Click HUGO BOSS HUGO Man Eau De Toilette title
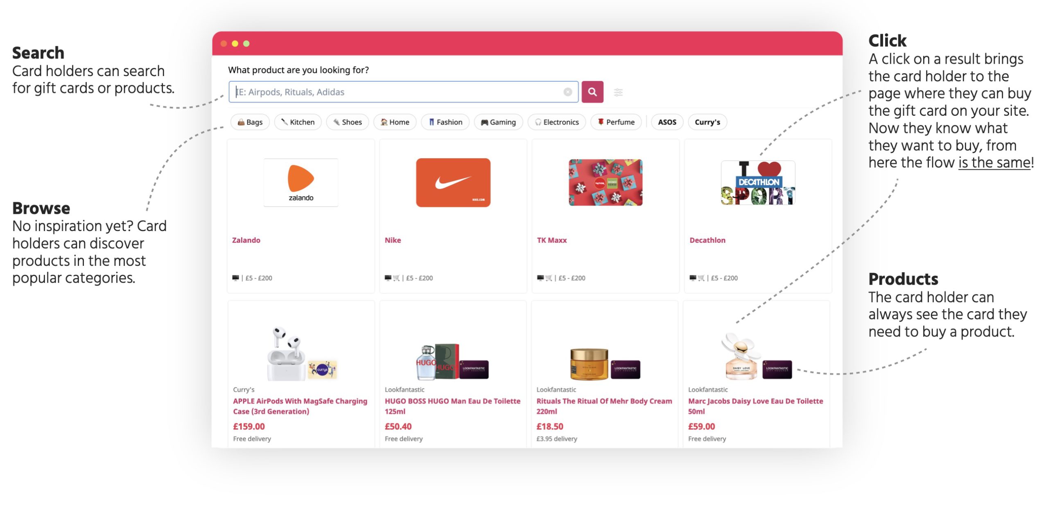 [452, 406]
